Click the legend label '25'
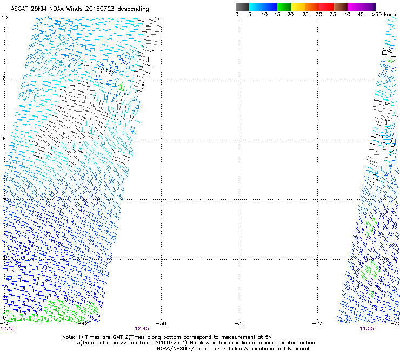Screen dimensions: 400x352 click(305, 14)
